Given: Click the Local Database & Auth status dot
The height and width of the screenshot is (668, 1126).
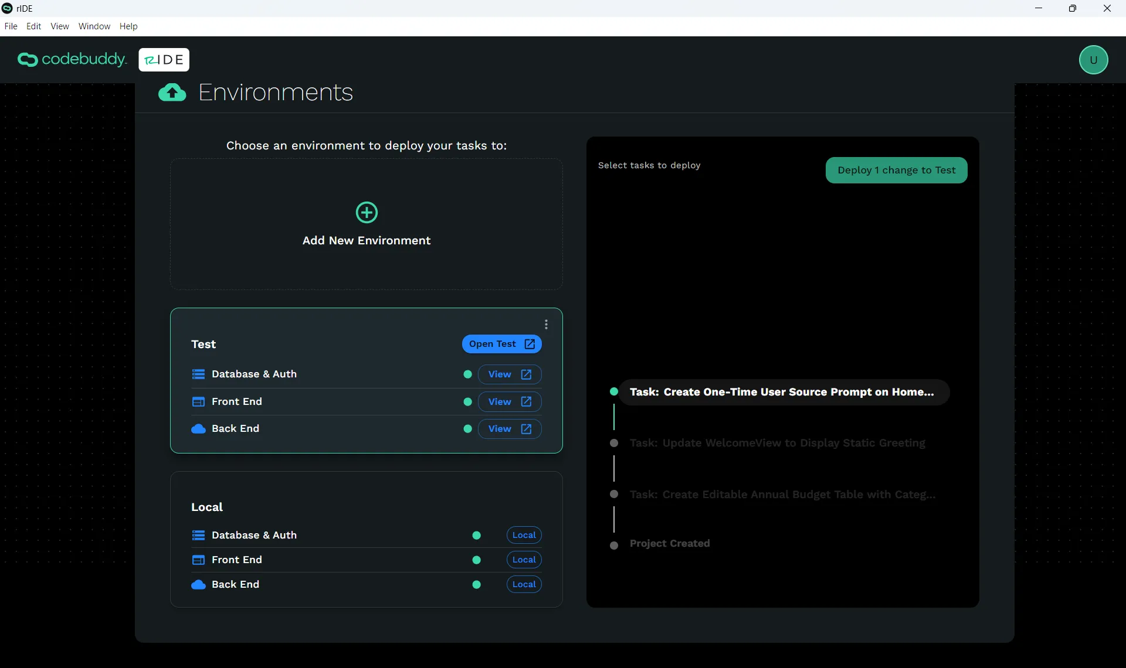Looking at the screenshot, I should (x=476, y=536).
